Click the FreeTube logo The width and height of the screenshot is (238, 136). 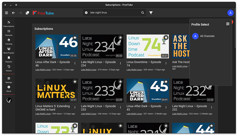click(43, 13)
